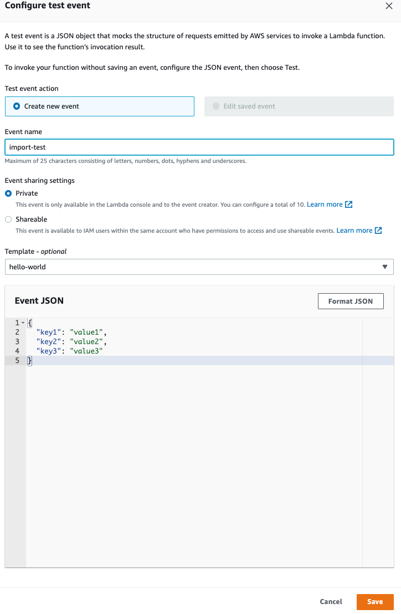Image resolution: width=401 pixels, height=614 pixels.
Task: Focus the Event name input field
Action: pos(199,147)
